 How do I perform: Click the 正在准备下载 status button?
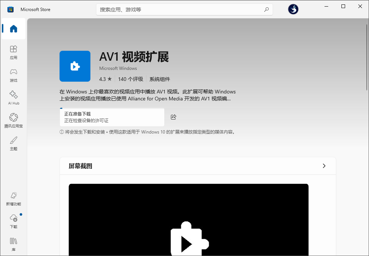click(x=112, y=117)
